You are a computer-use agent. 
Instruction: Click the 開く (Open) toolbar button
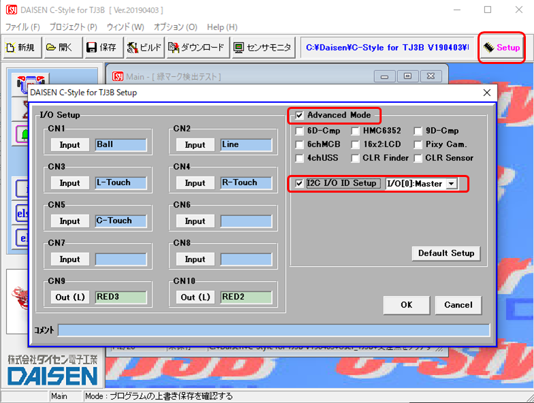coord(63,48)
